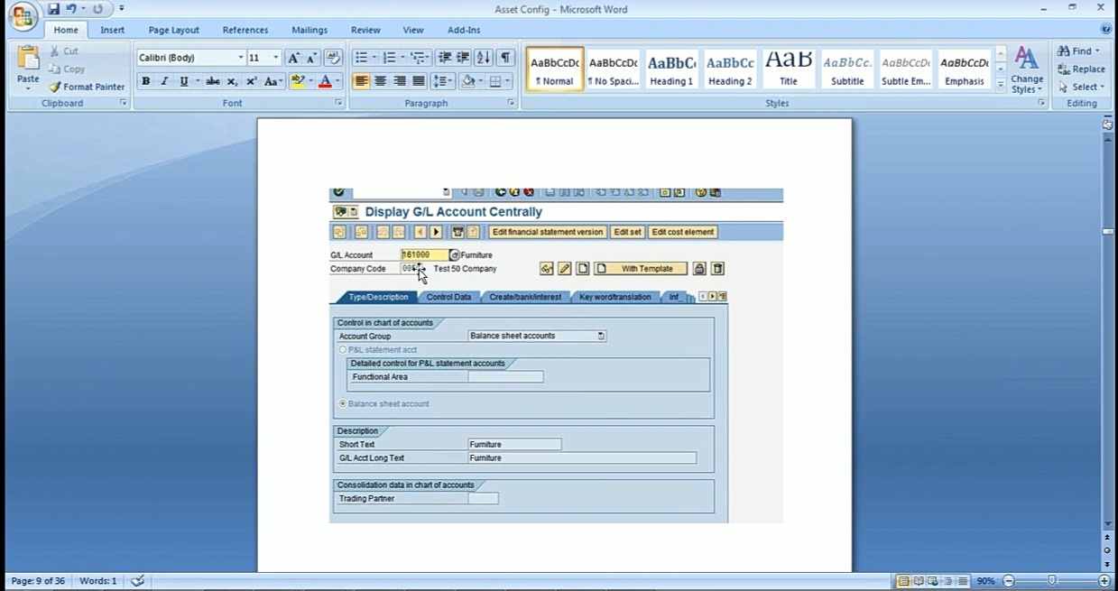Open the Insert ribbon tab
Viewport: 1118px width, 591px height.
point(113,30)
